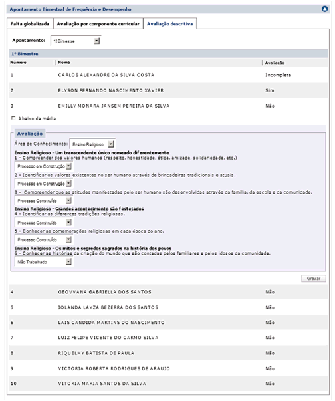
Task: Click the 1º Bimestre section header
Action: point(168,54)
